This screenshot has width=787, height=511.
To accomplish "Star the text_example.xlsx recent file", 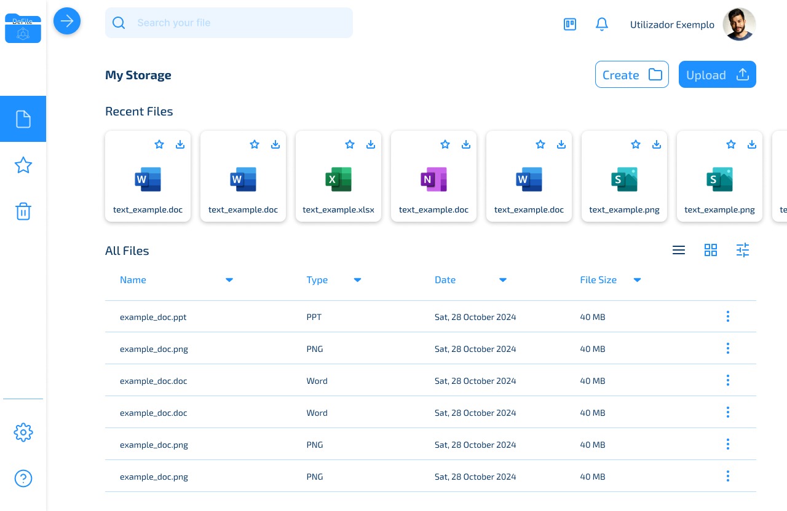I will (x=350, y=144).
